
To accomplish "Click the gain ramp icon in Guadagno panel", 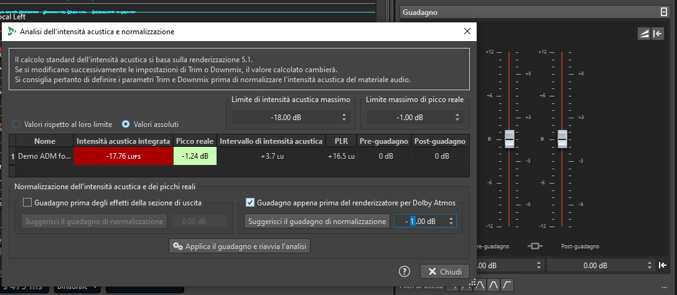I will tap(645, 34).
